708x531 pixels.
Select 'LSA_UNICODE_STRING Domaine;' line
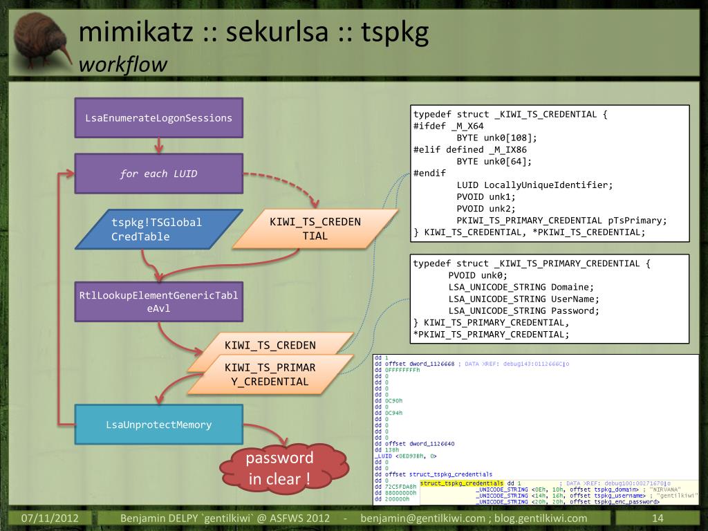521,287
